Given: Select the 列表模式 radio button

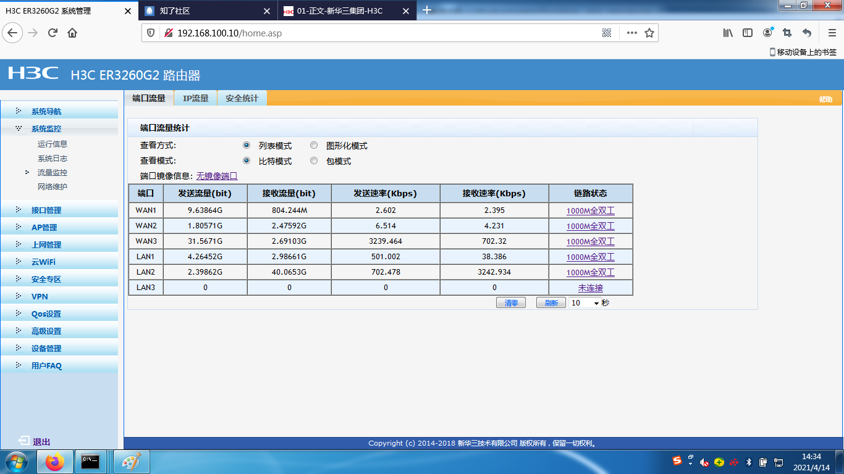Looking at the screenshot, I should (247, 146).
